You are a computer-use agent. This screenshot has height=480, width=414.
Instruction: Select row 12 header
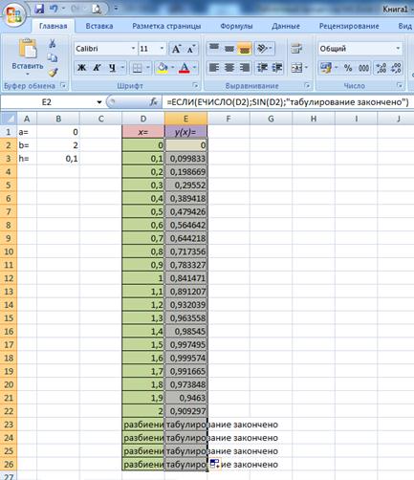click(9, 278)
